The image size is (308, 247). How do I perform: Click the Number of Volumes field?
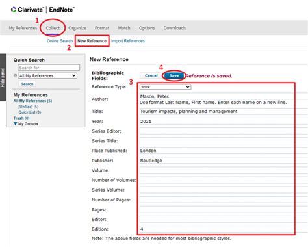(x=224, y=180)
